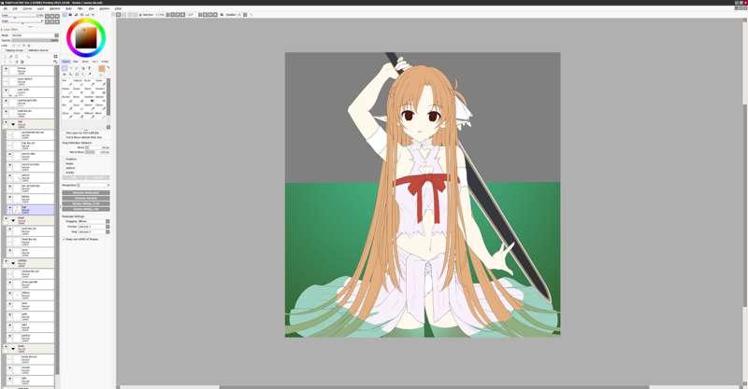The image size is (748, 389).
Task: Swap foreground and background colors arrow
Action: pos(108,67)
